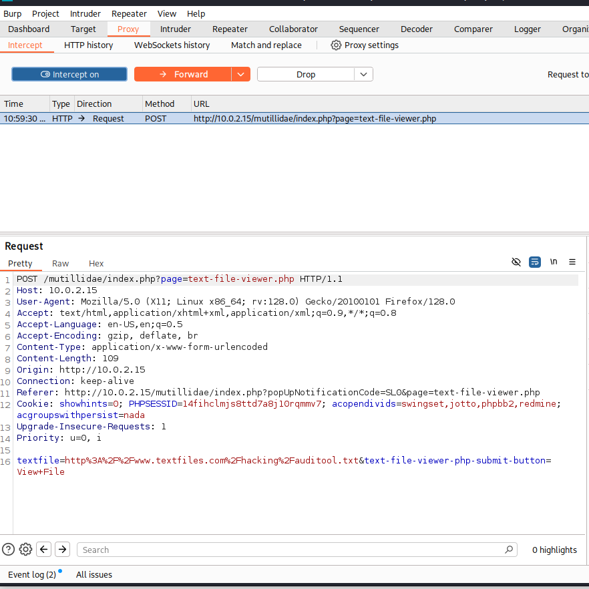Go to next search match arrow

(x=62, y=550)
